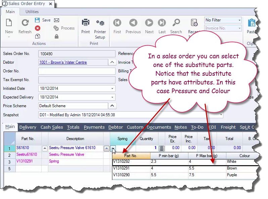Open the Expected Delivery date dropdown
The height and width of the screenshot is (199, 268).
tap(112, 97)
